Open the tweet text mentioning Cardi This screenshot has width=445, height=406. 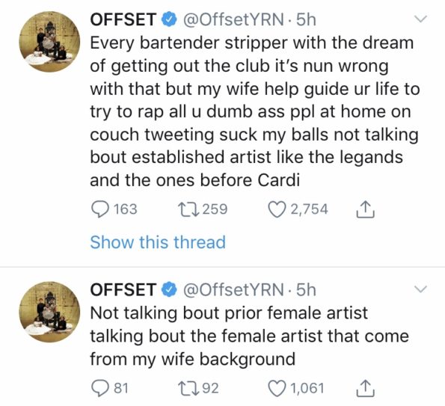254,111
